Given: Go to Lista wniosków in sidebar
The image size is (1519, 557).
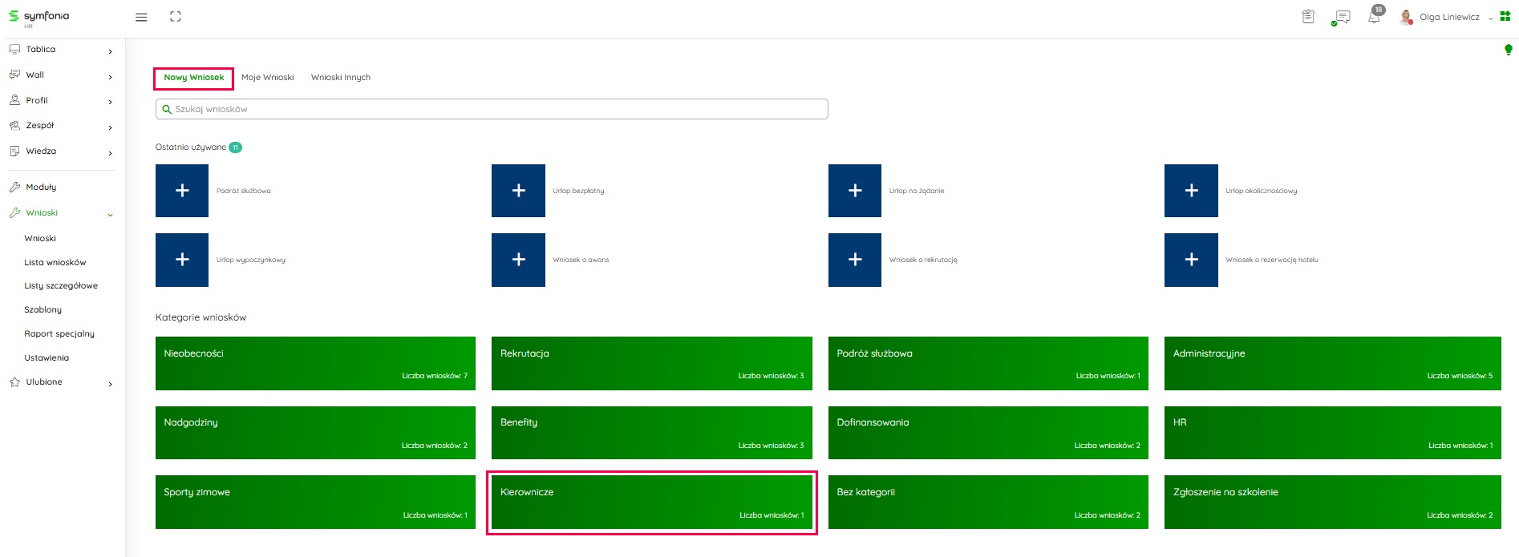Looking at the screenshot, I should [55, 262].
